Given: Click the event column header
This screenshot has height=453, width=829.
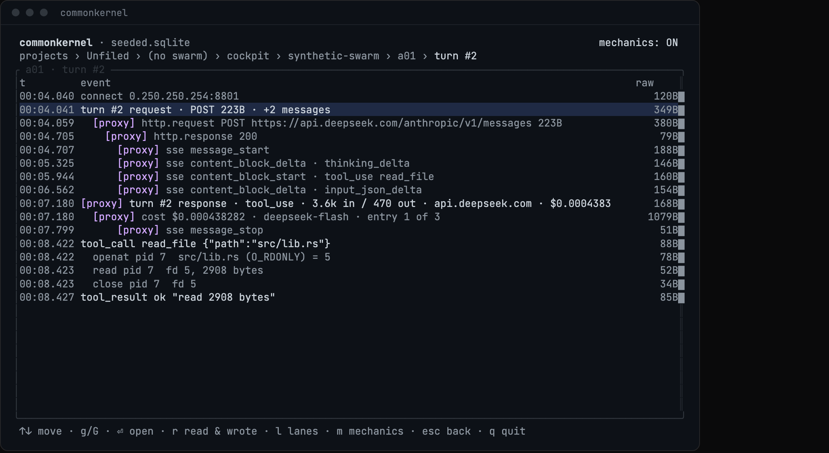Looking at the screenshot, I should tap(95, 83).
